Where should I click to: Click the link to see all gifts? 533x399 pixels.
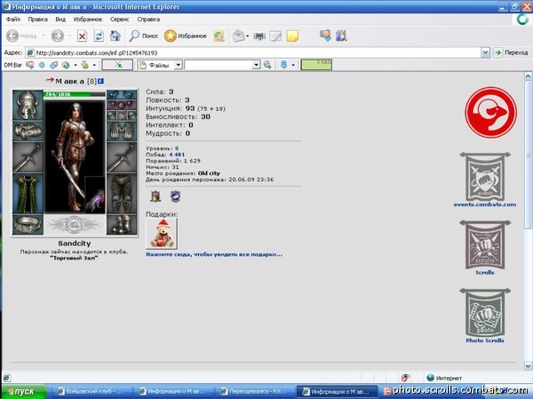pos(214,254)
